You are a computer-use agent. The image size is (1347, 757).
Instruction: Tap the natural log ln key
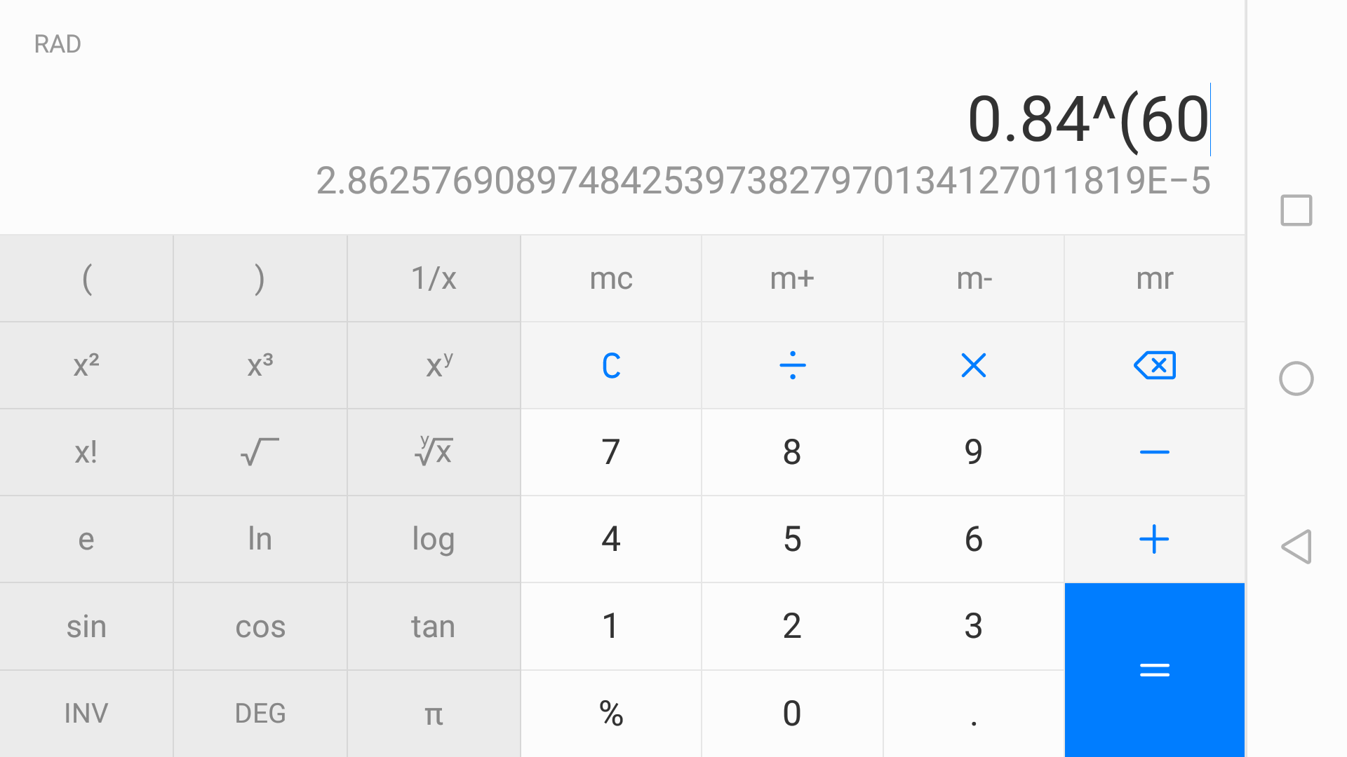[x=260, y=539]
